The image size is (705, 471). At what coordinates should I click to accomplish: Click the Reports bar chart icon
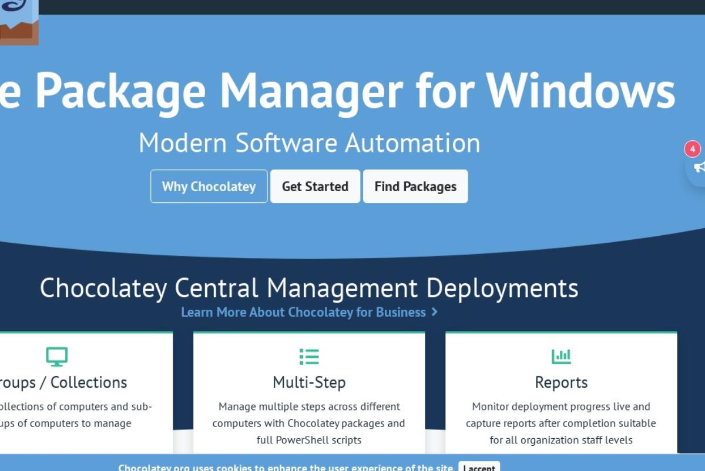(x=561, y=355)
